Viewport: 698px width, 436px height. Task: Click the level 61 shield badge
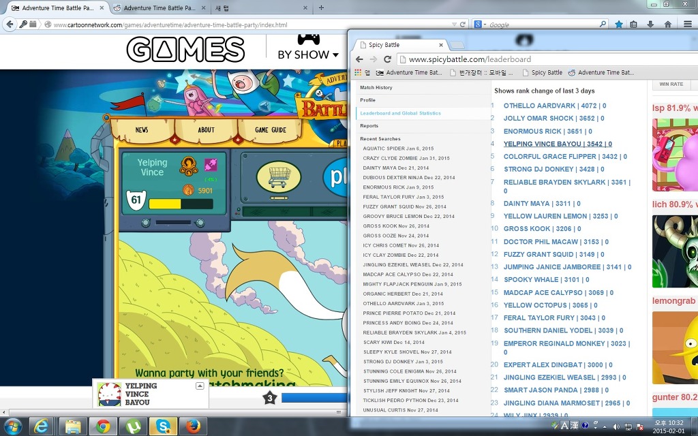pyautogui.click(x=135, y=200)
